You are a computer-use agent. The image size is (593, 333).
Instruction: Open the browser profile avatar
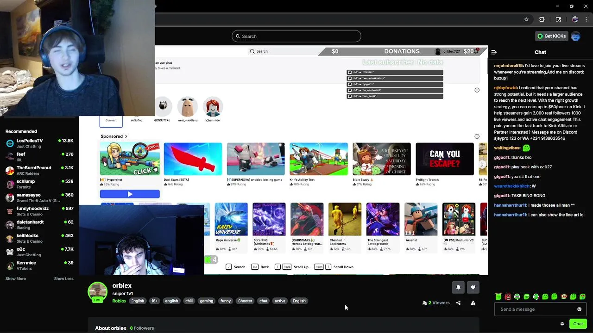pyautogui.click(x=575, y=19)
